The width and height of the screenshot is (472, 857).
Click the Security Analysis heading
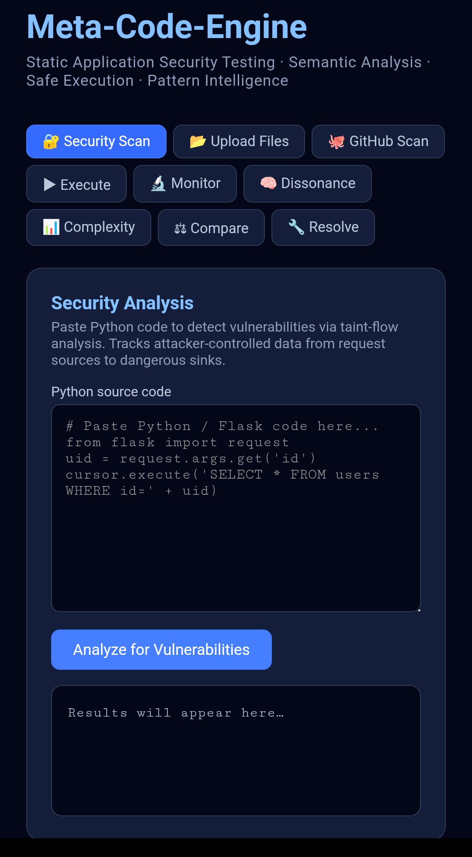tap(123, 303)
